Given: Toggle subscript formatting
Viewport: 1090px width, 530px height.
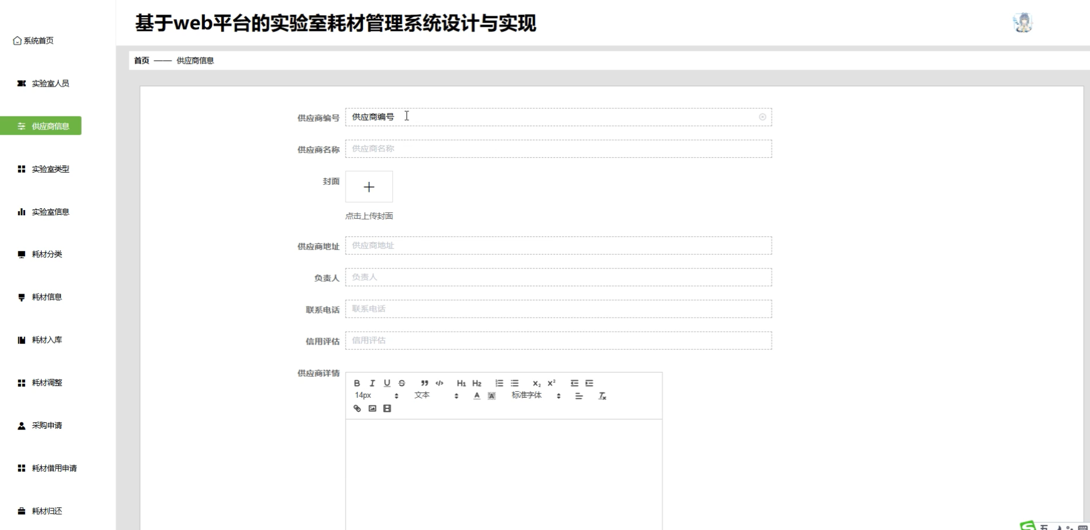Looking at the screenshot, I should click(536, 383).
